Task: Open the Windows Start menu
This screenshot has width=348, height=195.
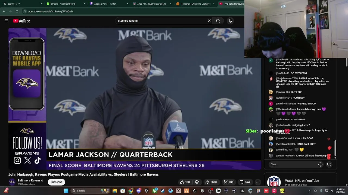Action: click(66, 191)
